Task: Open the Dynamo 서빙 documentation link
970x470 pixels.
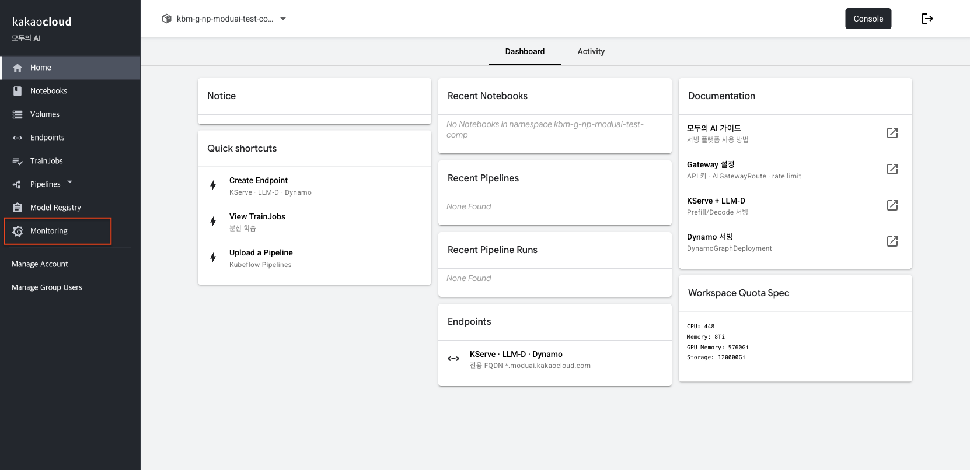Action: coord(795,241)
